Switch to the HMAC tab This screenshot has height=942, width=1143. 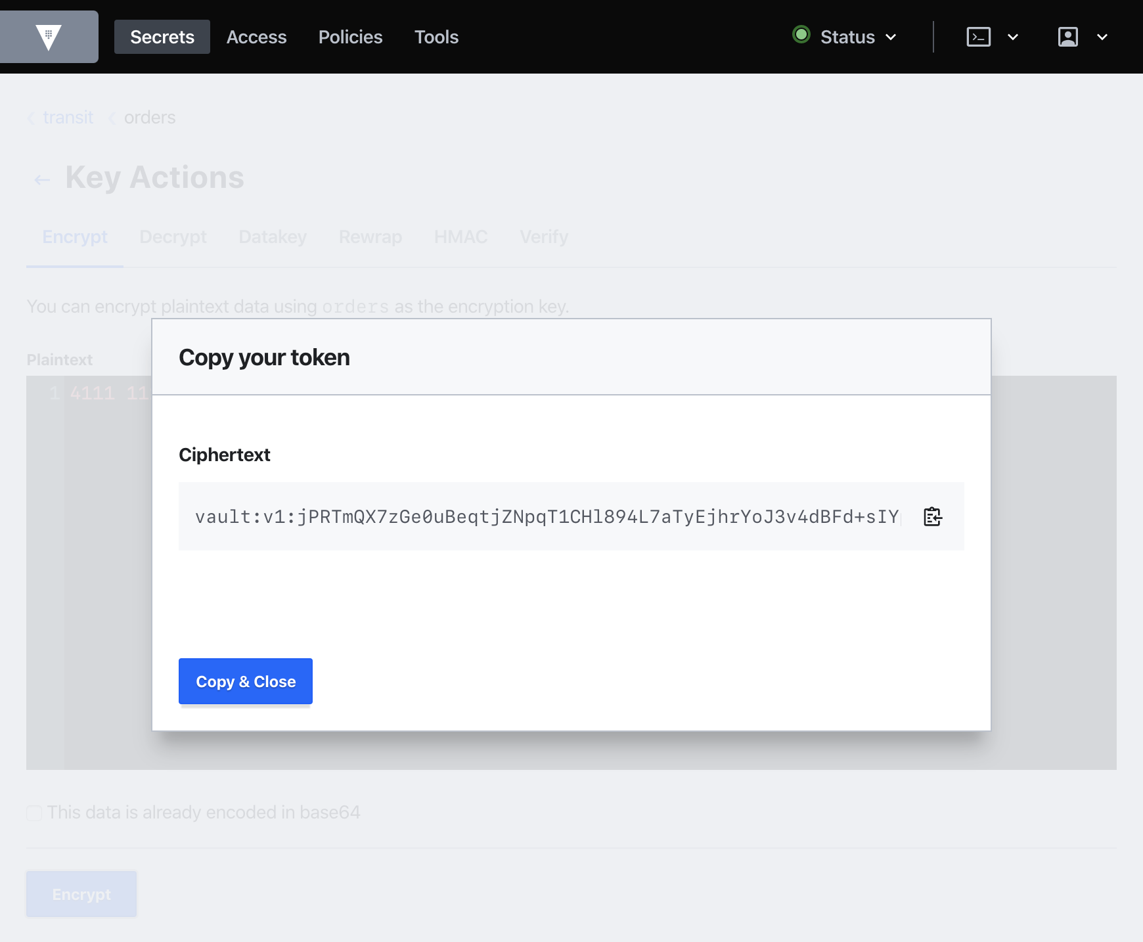pos(460,236)
